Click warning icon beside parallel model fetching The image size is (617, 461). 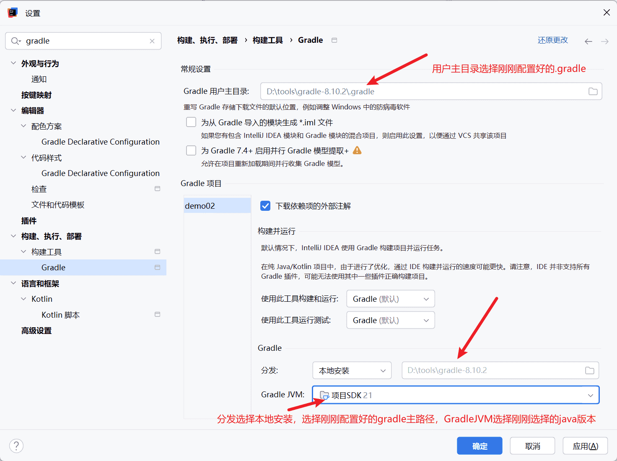pos(357,150)
